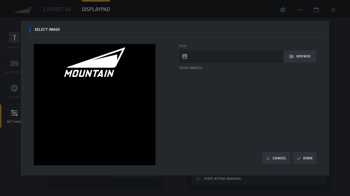350x196 pixels.
Task: Click the 'FILE' label
Action: (x=183, y=46)
